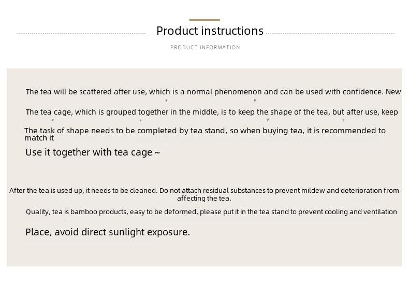Click the line 'Quality, tea is bamboo products'
Viewport: 409px width, 296px height.
[x=211, y=212]
